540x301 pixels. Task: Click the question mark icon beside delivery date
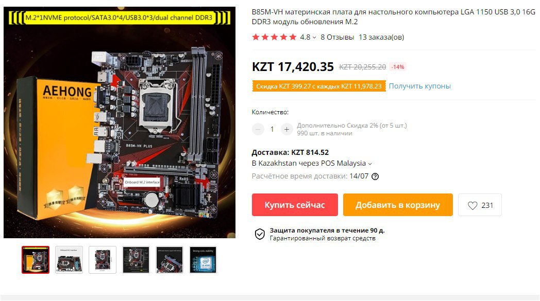375,176
